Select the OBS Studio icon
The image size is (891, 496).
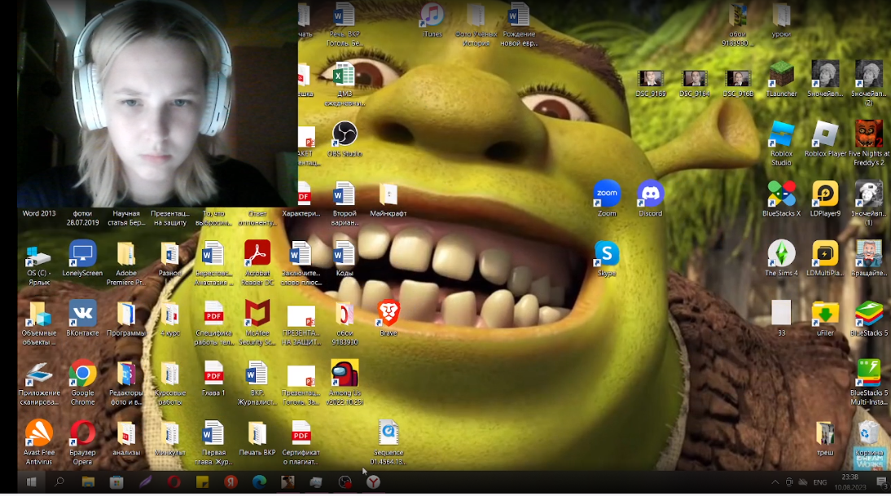coord(345,134)
